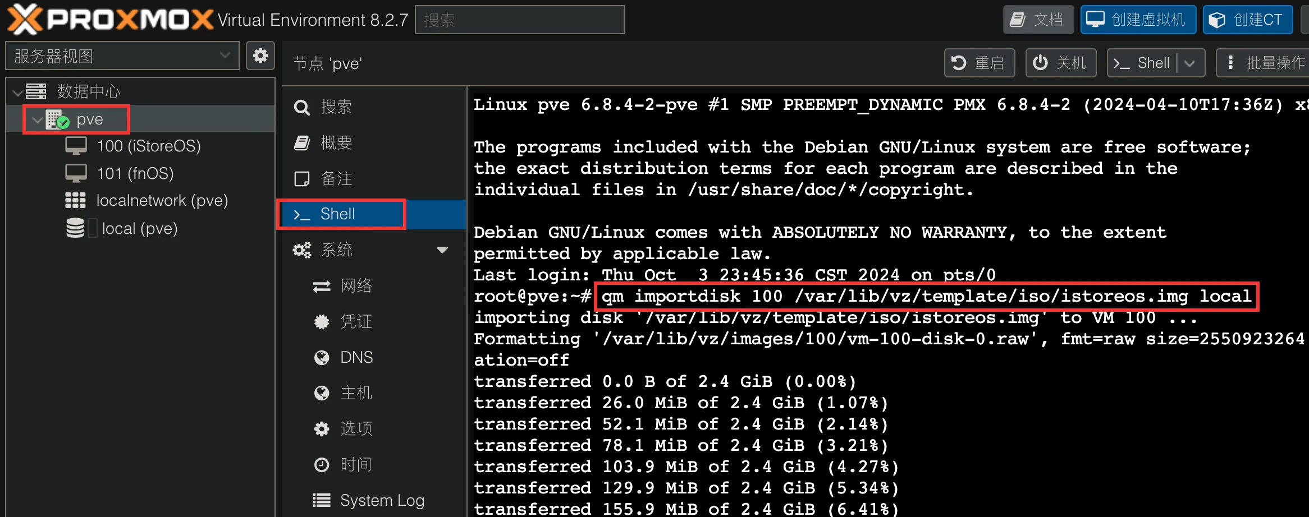Open the 凭证 certificates page
1309x517 pixels.
tap(374, 322)
